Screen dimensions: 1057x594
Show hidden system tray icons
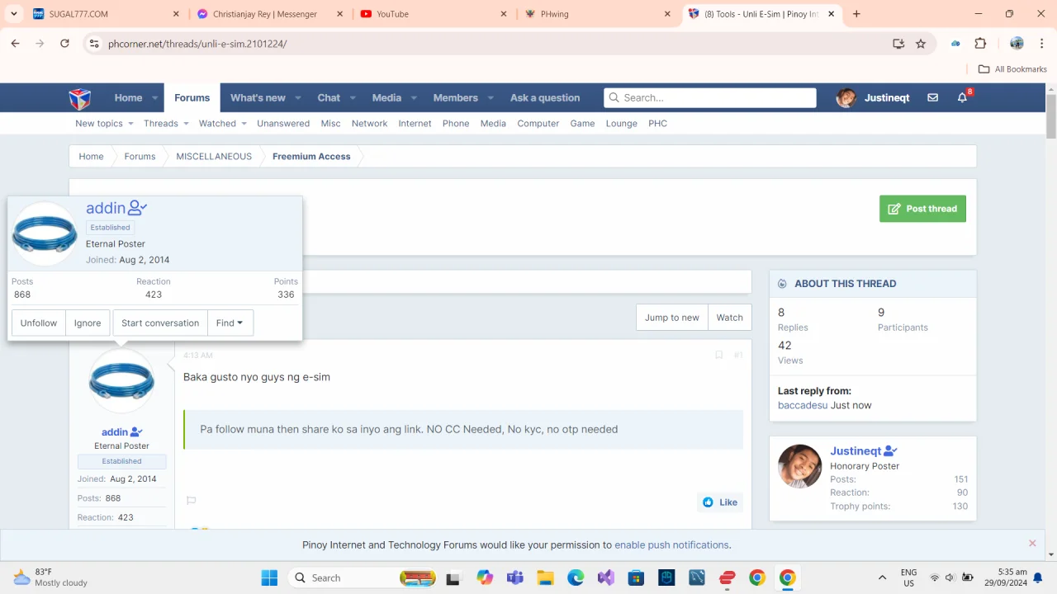(882, 577)
